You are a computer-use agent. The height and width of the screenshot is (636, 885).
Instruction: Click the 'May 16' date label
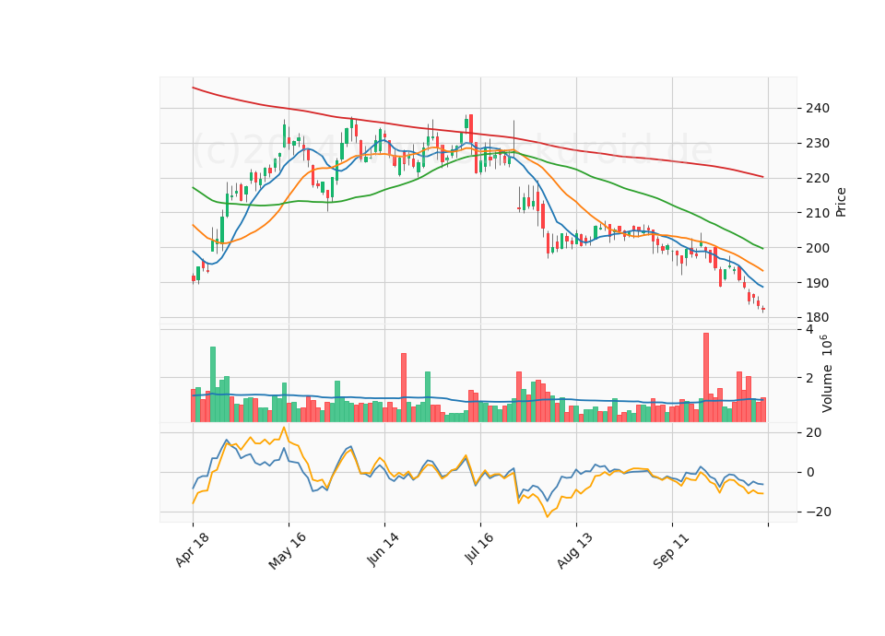(287, 550)
